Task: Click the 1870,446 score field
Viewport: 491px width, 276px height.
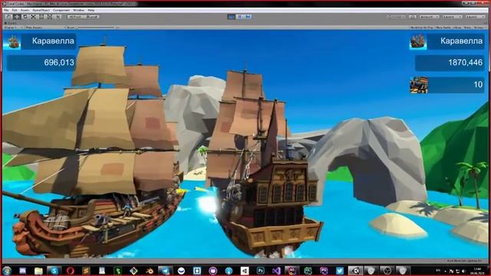Action: coord(450,63)
